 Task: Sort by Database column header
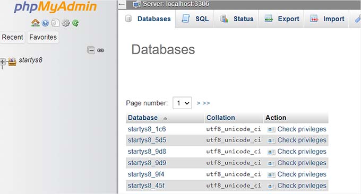pyautogui.click(x=143, y=118)
